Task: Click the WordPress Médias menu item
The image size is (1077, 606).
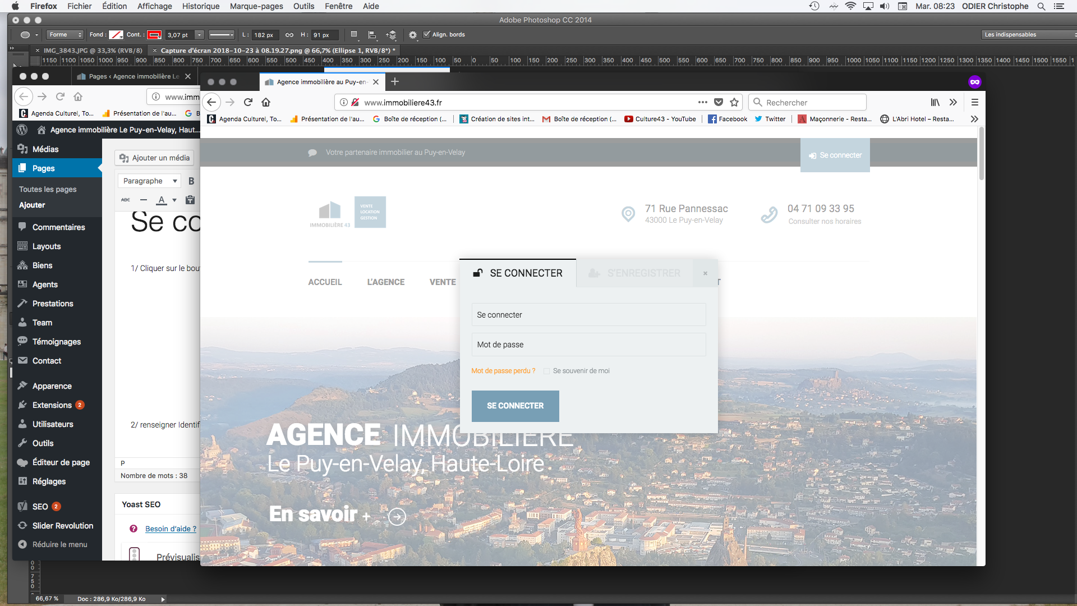Action: pyautogui.click(x=45, y=149)
